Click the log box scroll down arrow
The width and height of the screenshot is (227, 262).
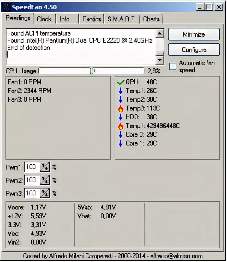tap(160, 60)
